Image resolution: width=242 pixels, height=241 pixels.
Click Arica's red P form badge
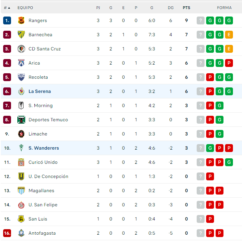tap(229, 63)
